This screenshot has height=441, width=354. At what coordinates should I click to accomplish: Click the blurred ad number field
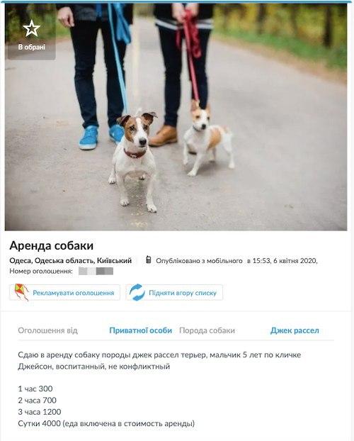point(96,271)
